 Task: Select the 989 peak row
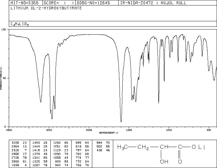click(x=62, y=162)
